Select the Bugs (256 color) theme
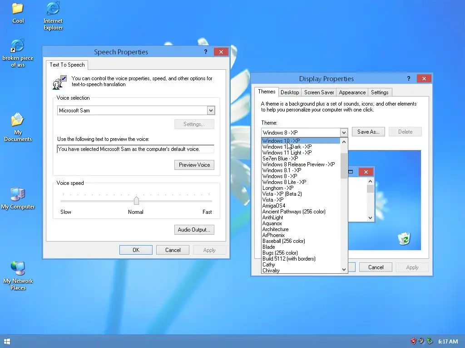 coord(301,253)
